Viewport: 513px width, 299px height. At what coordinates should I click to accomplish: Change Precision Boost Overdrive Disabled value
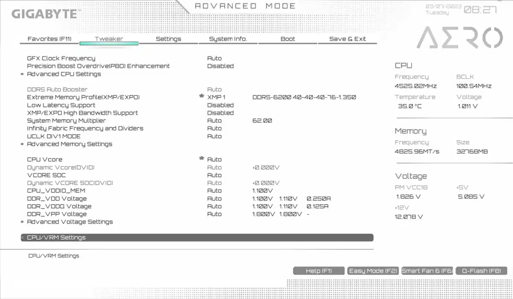click(221, 66)
